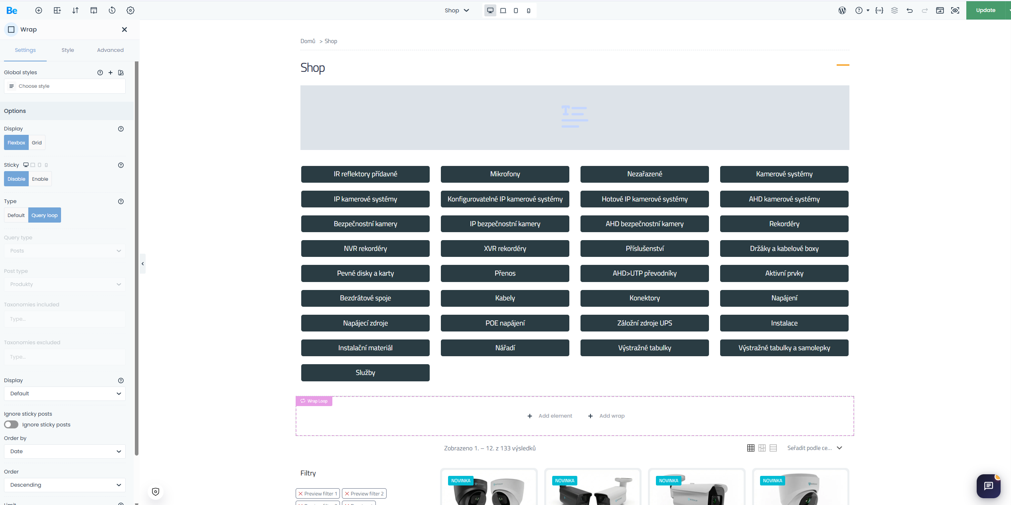The width and height of the screenshot is (1011, 505).
Task: Select Grid display option
Action: tap(37, 142)
